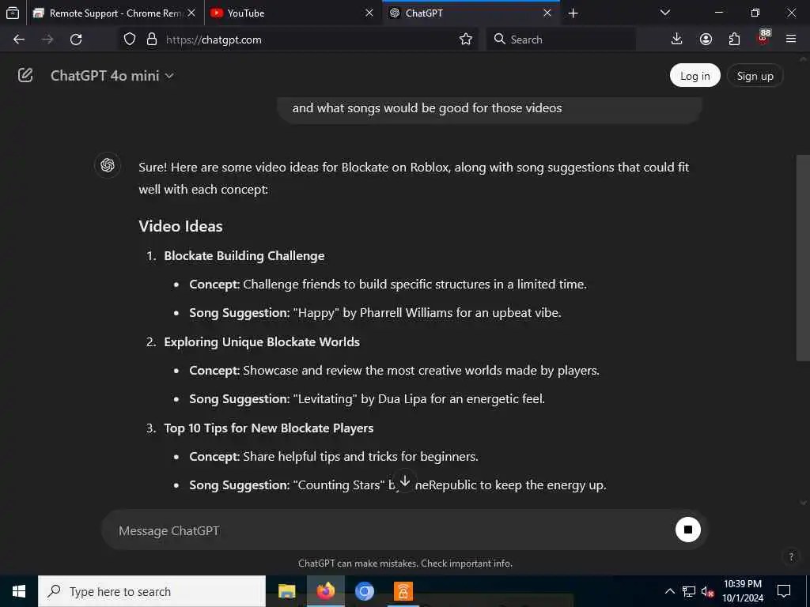Jump to bottom of the conversation arrow

point(405,482)
